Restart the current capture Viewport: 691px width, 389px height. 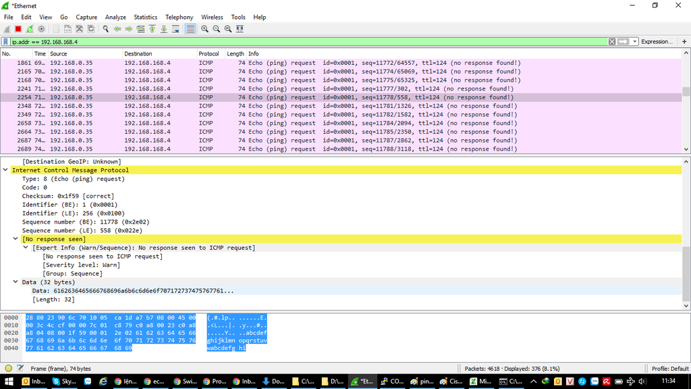(x=30, y=29)
